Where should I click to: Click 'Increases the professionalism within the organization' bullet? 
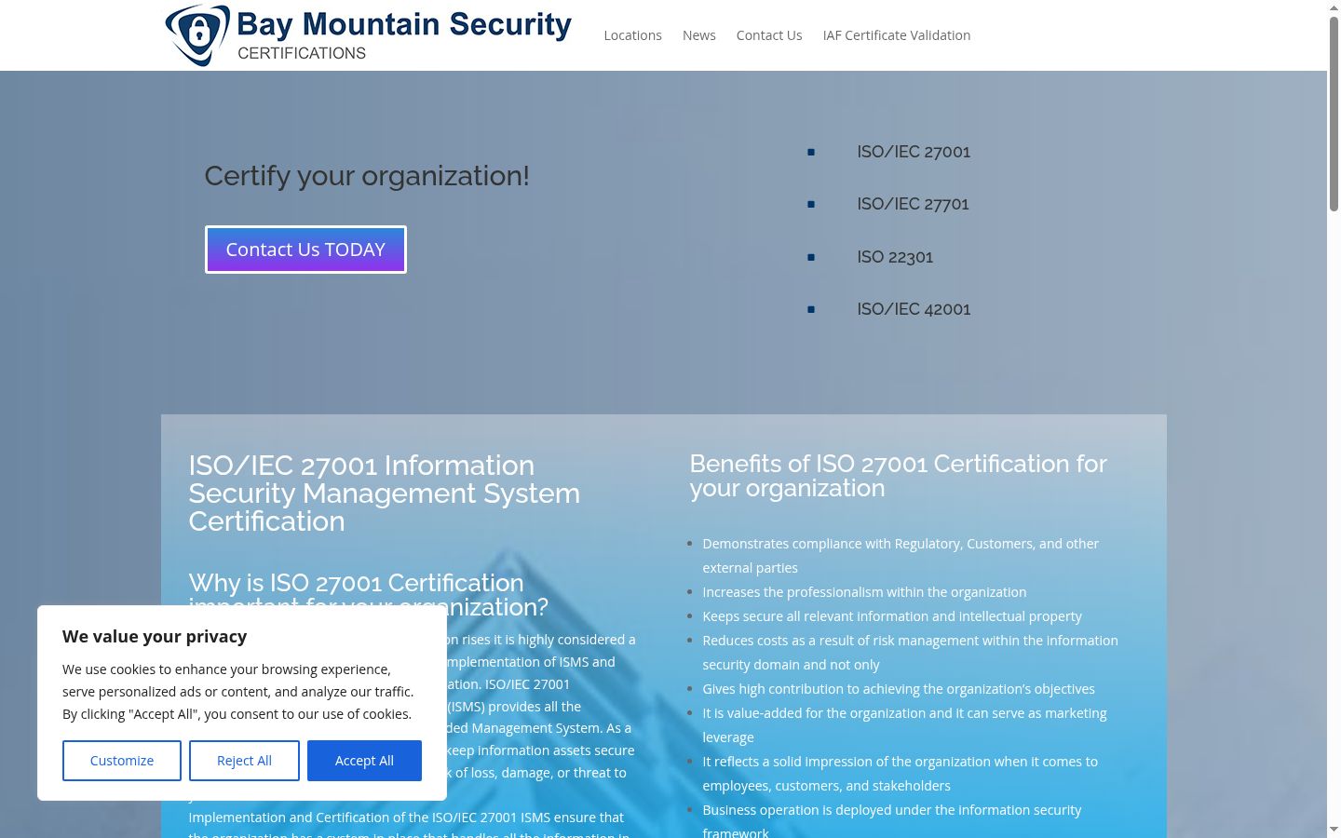(864, 592)
